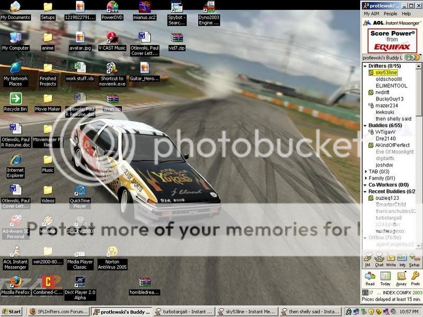
Task: Expand the Family buddy group
Action: pos(365,179)
